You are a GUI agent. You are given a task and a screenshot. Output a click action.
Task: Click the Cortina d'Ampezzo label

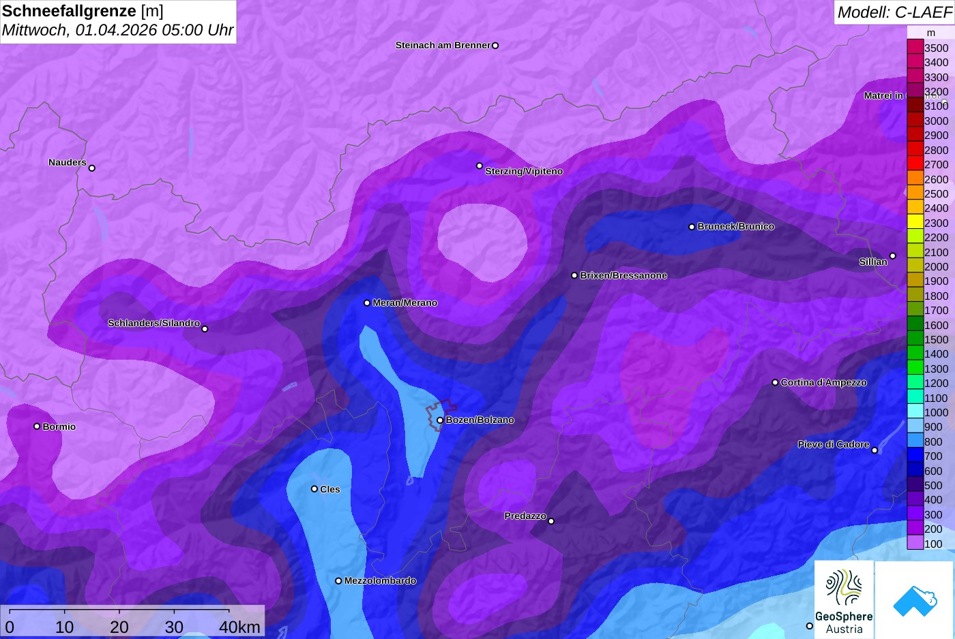click(x=824, y=383)
